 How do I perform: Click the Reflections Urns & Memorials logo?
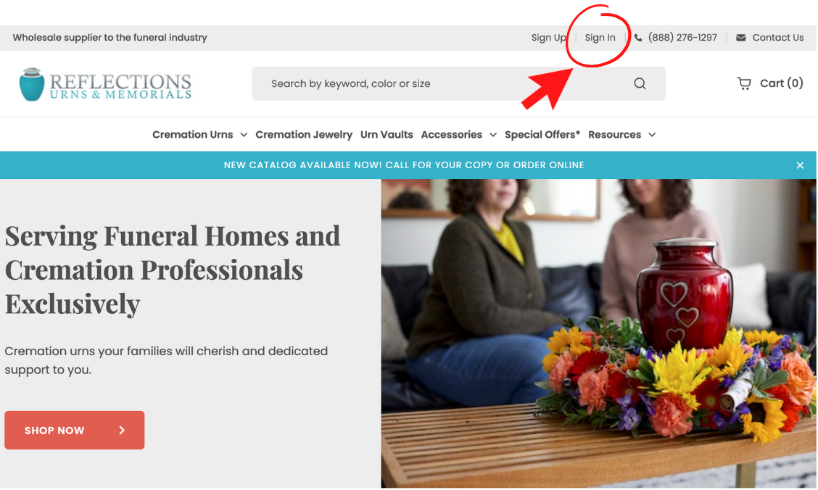tap(105, 84)
